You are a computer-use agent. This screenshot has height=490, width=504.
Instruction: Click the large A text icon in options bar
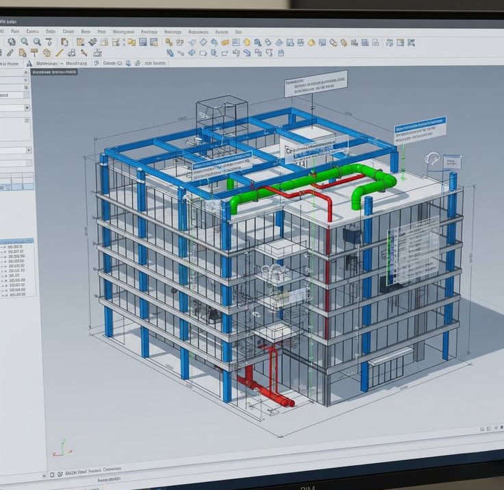[x=29, y=63]
